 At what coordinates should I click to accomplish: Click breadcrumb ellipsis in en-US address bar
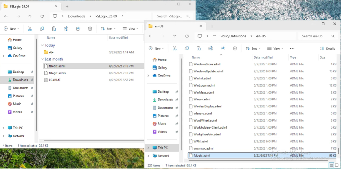click(x=215, y=36)
